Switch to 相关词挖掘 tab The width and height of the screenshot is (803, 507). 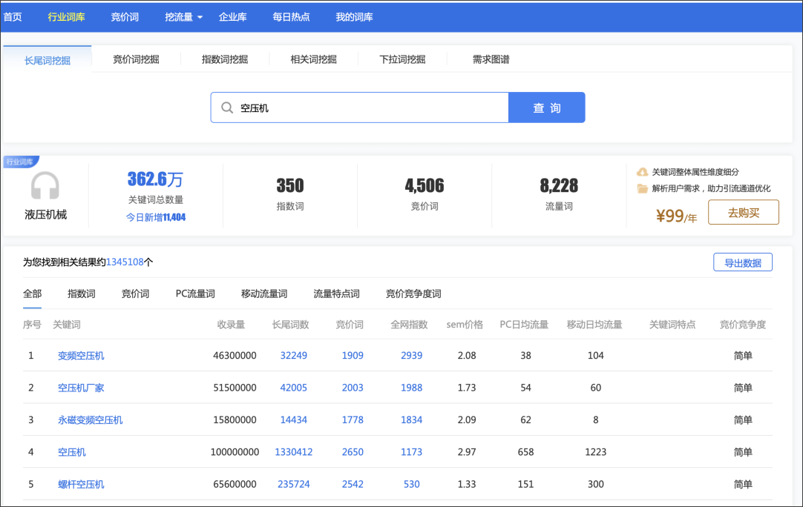(313, 59)
